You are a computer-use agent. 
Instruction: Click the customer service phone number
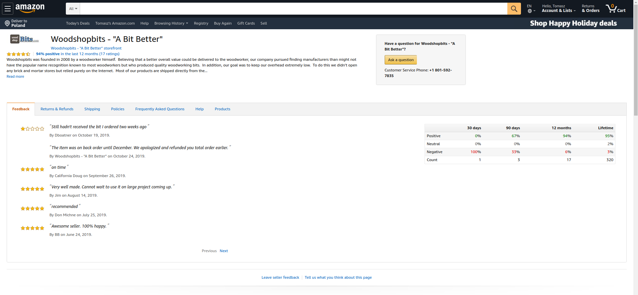point(418,73)
